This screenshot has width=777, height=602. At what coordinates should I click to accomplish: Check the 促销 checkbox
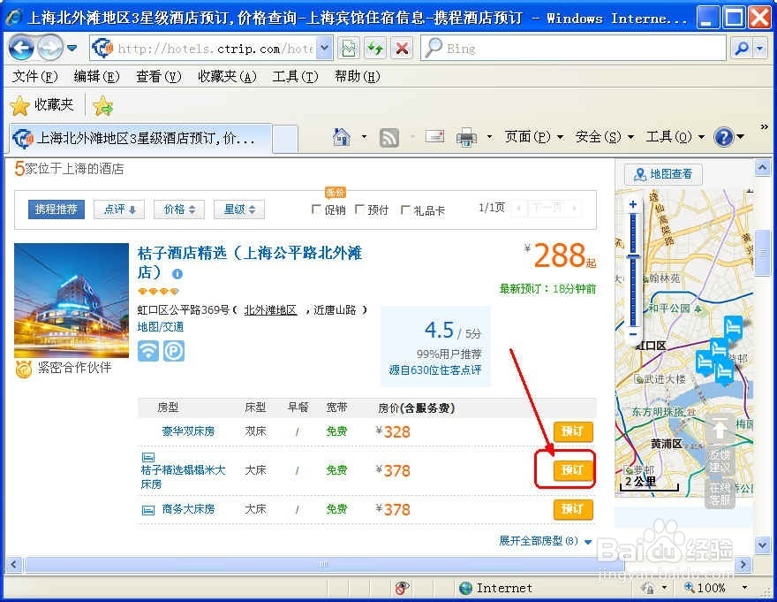tap(316, 210)
